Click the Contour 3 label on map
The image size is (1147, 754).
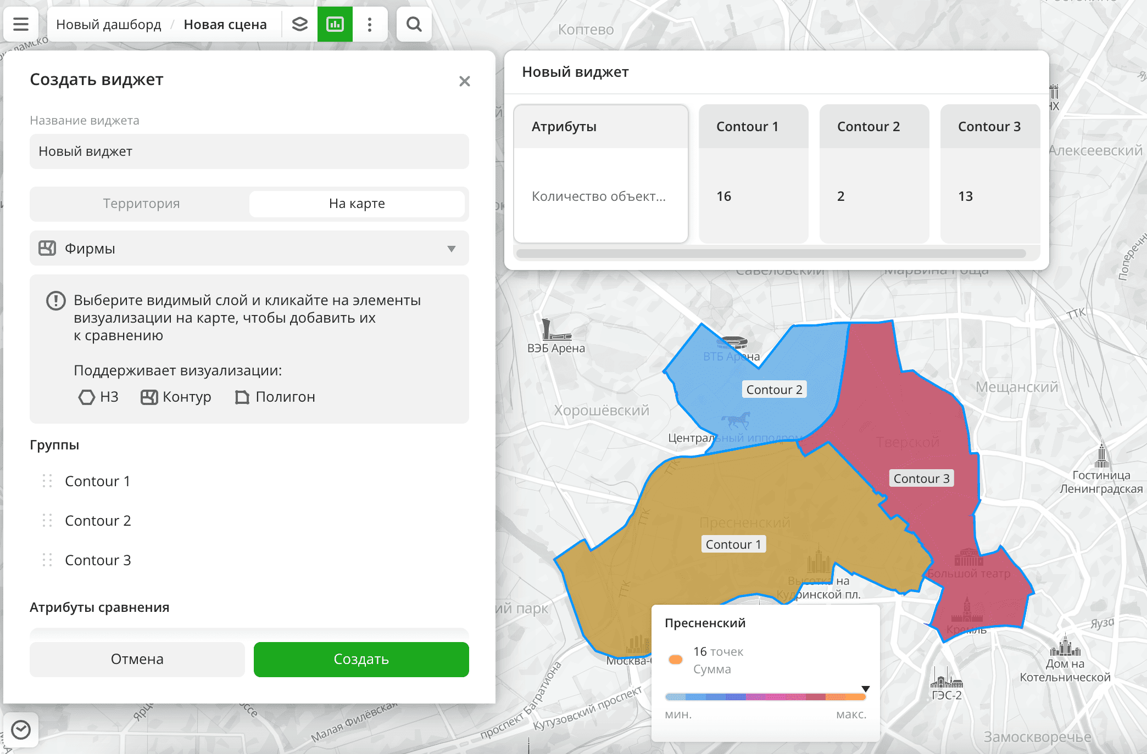pyautogui.click(x=921, y=479)
